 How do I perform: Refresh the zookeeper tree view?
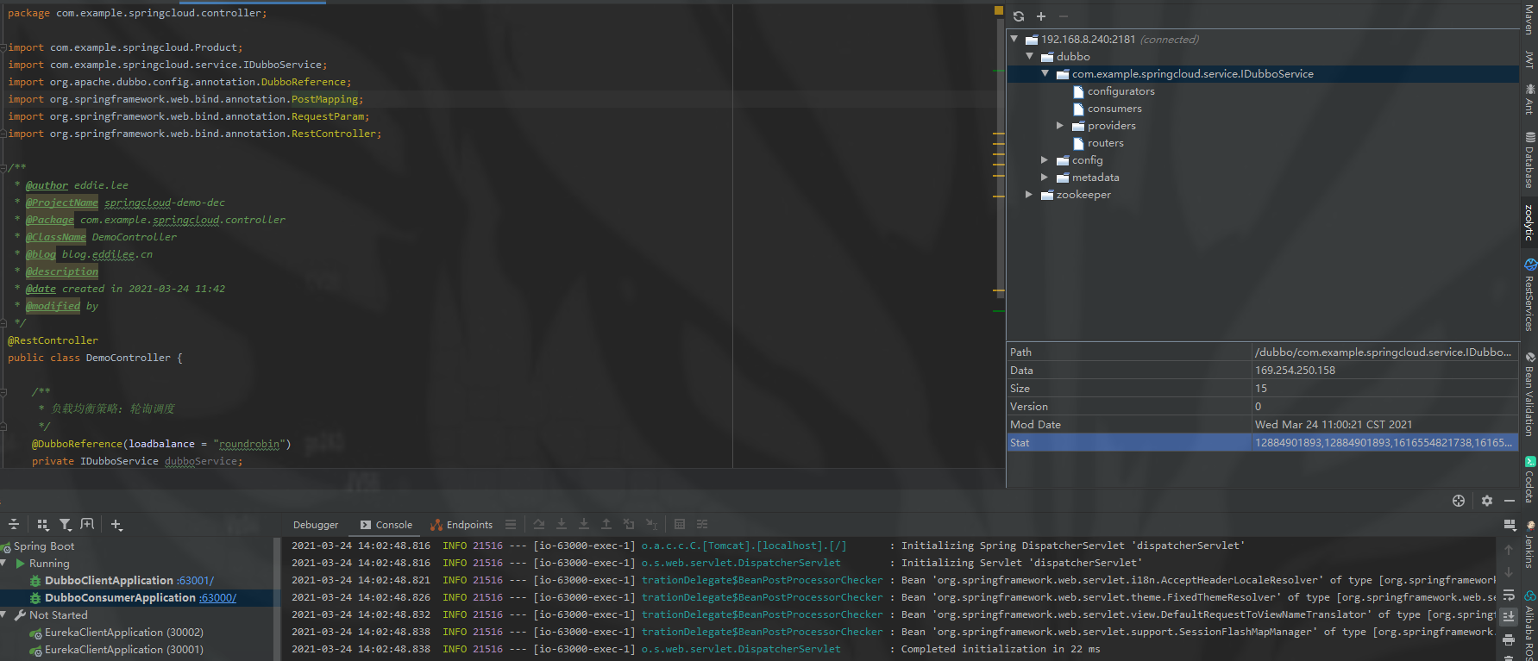tap(1019, 16)
